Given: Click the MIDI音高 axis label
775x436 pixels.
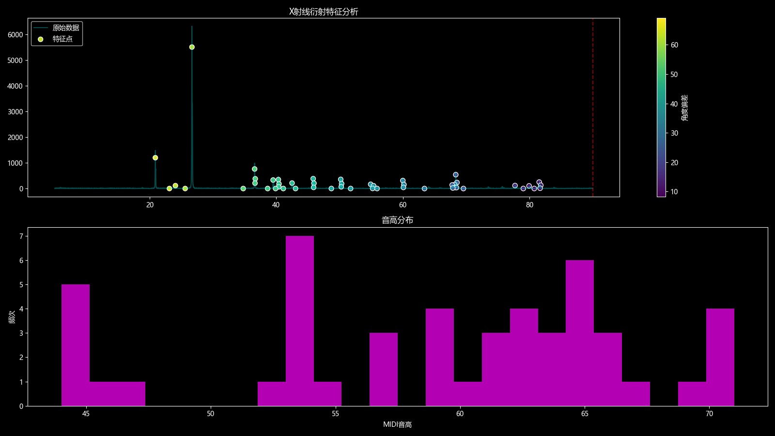Looking at the screenshot, I should point(397,425).
